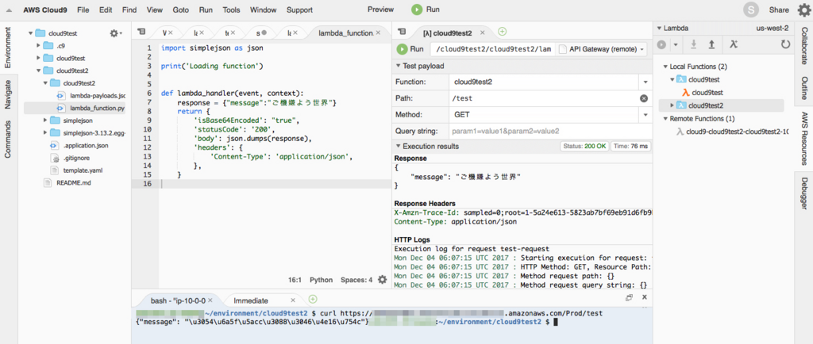The image size is (813, 344).
Task: Open the Goto menu
Action: pyautogui.click(x=180, y=10)
